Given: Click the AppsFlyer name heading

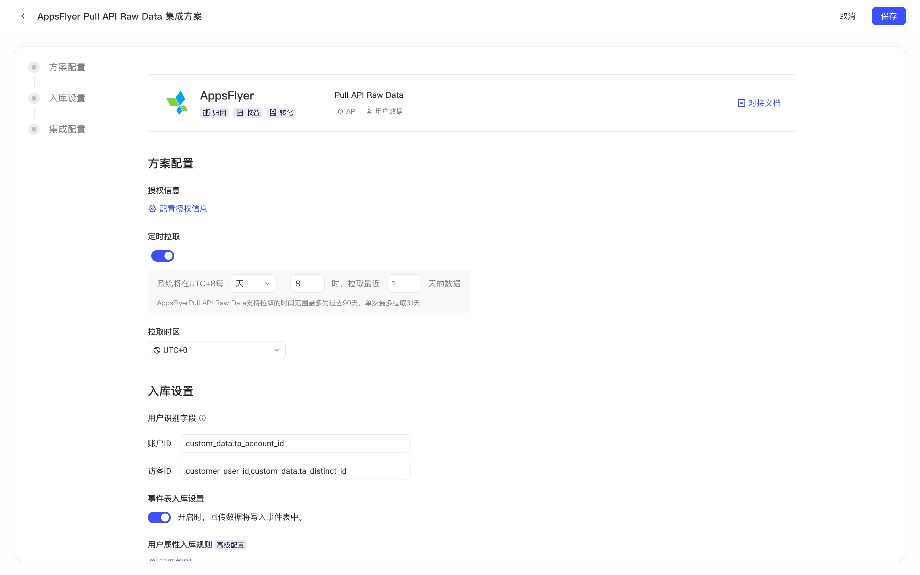Looking at the screenshot, I should 227,95.
